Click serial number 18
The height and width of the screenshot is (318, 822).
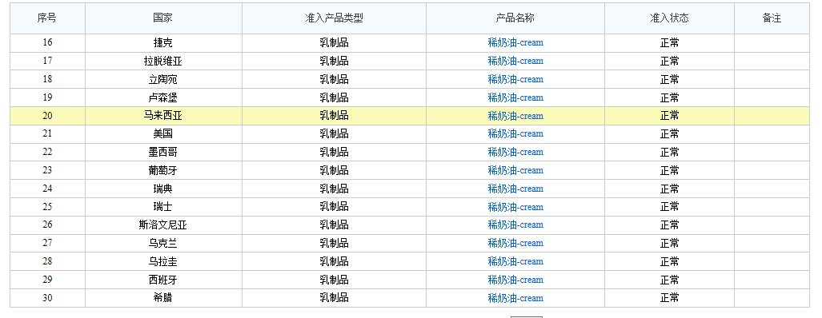tap(47, 80)
